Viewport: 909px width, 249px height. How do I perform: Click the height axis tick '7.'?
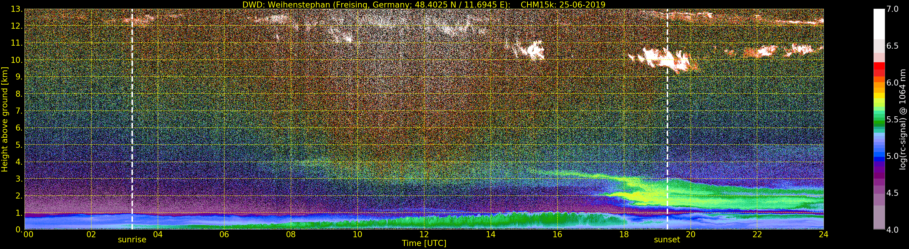(x=19, y=111)
